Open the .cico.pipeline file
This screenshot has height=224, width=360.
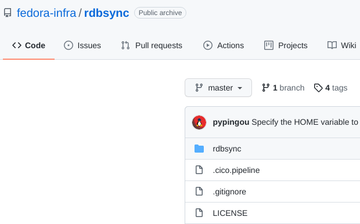point(236,170)
